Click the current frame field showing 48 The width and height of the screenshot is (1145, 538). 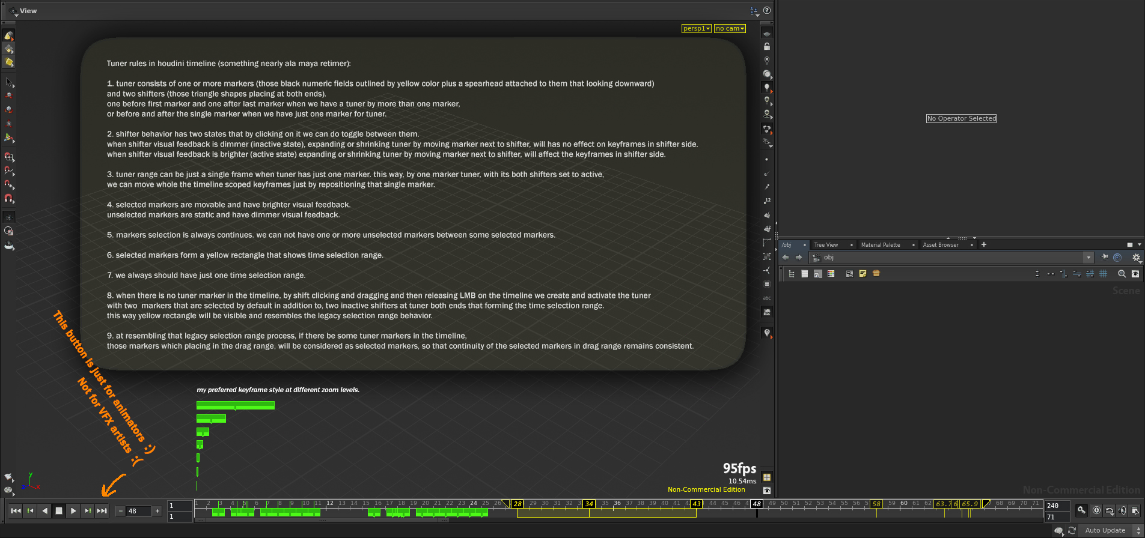pos(138,512)
